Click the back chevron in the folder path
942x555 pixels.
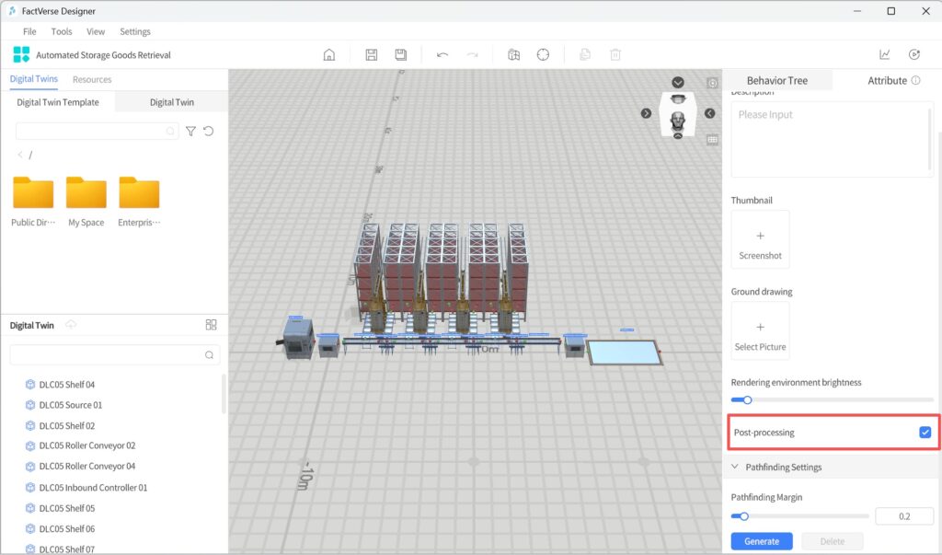point(20,155)
